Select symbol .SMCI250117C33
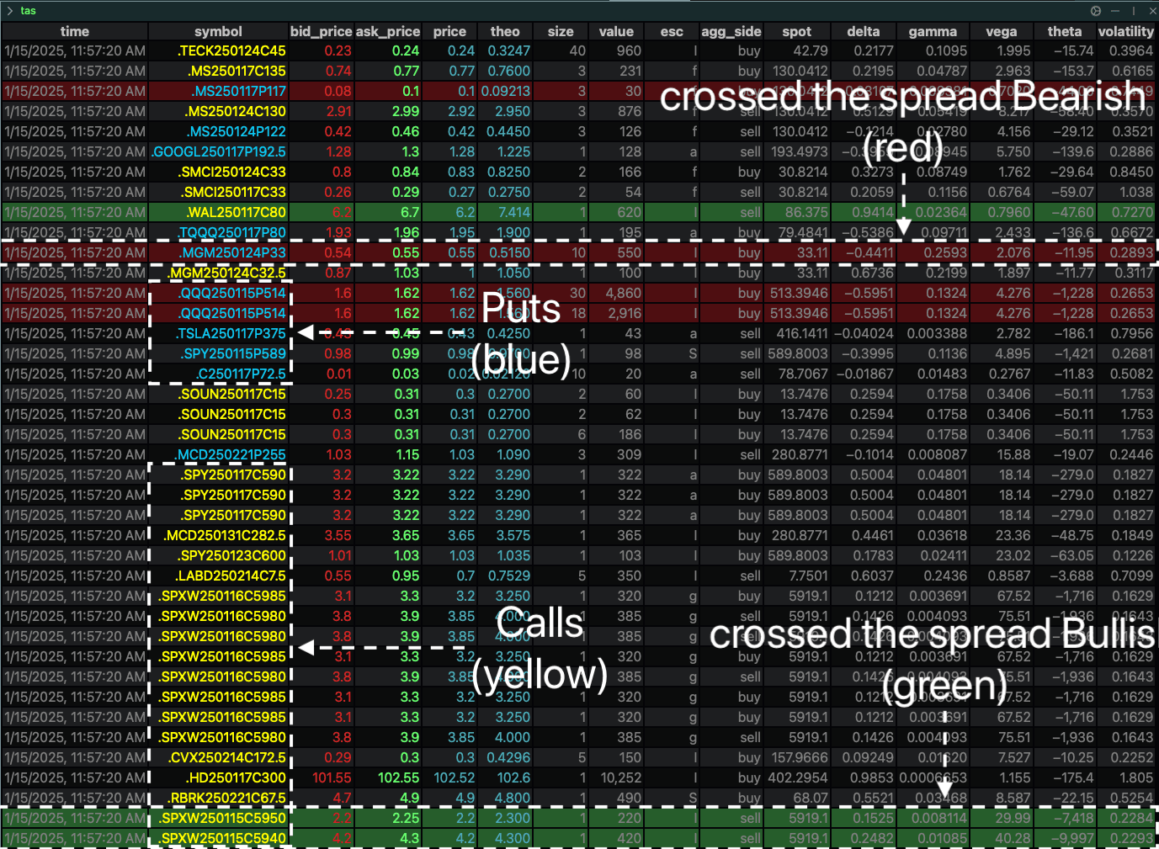The image size is (1159, 849). click(x=232, y=192)
